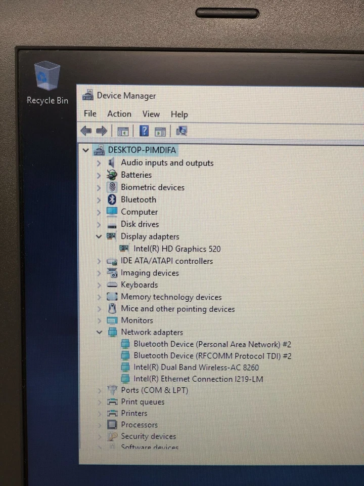Select Intel(R) Dual Band Wireless-AC 8260
This screenshot has height=486, width=364.
coord(196,368)
